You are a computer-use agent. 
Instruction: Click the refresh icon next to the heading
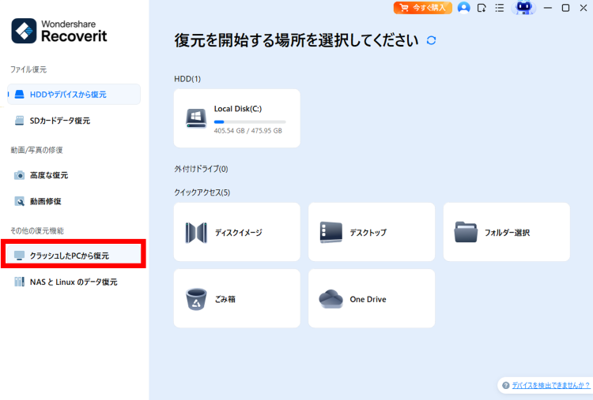click(431, 40)
